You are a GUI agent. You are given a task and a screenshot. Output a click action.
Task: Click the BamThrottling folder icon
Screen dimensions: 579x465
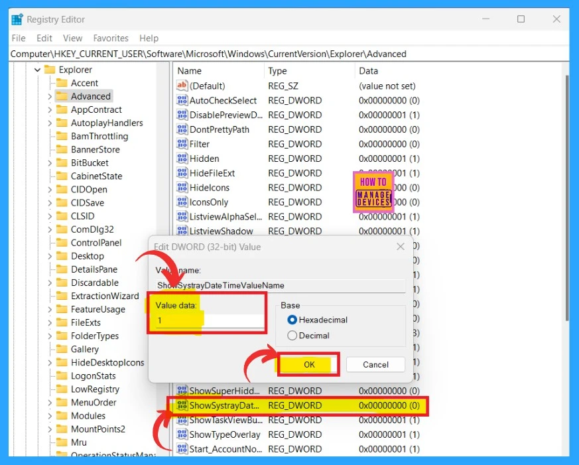62,136
